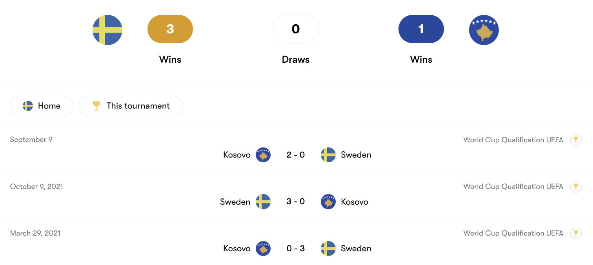Click Sweden team name in September 9 match

(356, 155)
